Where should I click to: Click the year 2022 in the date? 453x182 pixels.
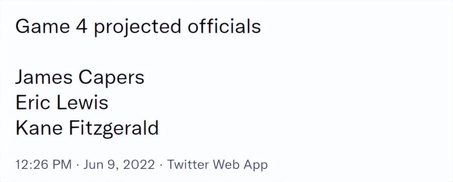click(x=139, y=165)
